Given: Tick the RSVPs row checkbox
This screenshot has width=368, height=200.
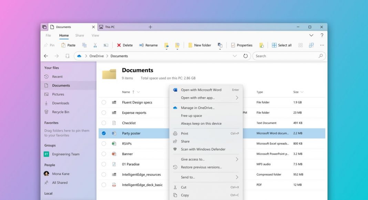Looking at the screenshot, I should point(104,144).
